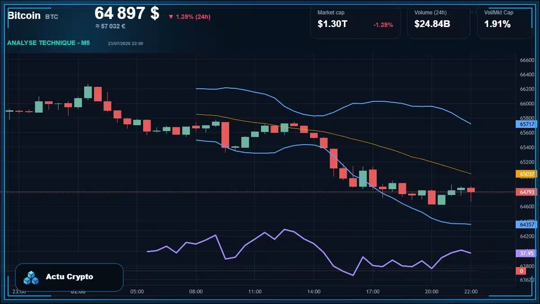
Task: Click the -1.39% market cap change
Action: click(x=383, y=25)
